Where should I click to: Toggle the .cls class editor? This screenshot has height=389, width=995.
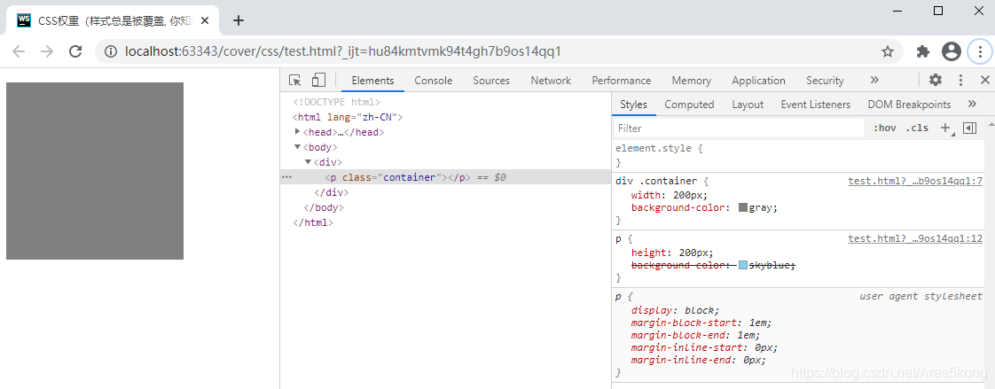tap(917, 128)
